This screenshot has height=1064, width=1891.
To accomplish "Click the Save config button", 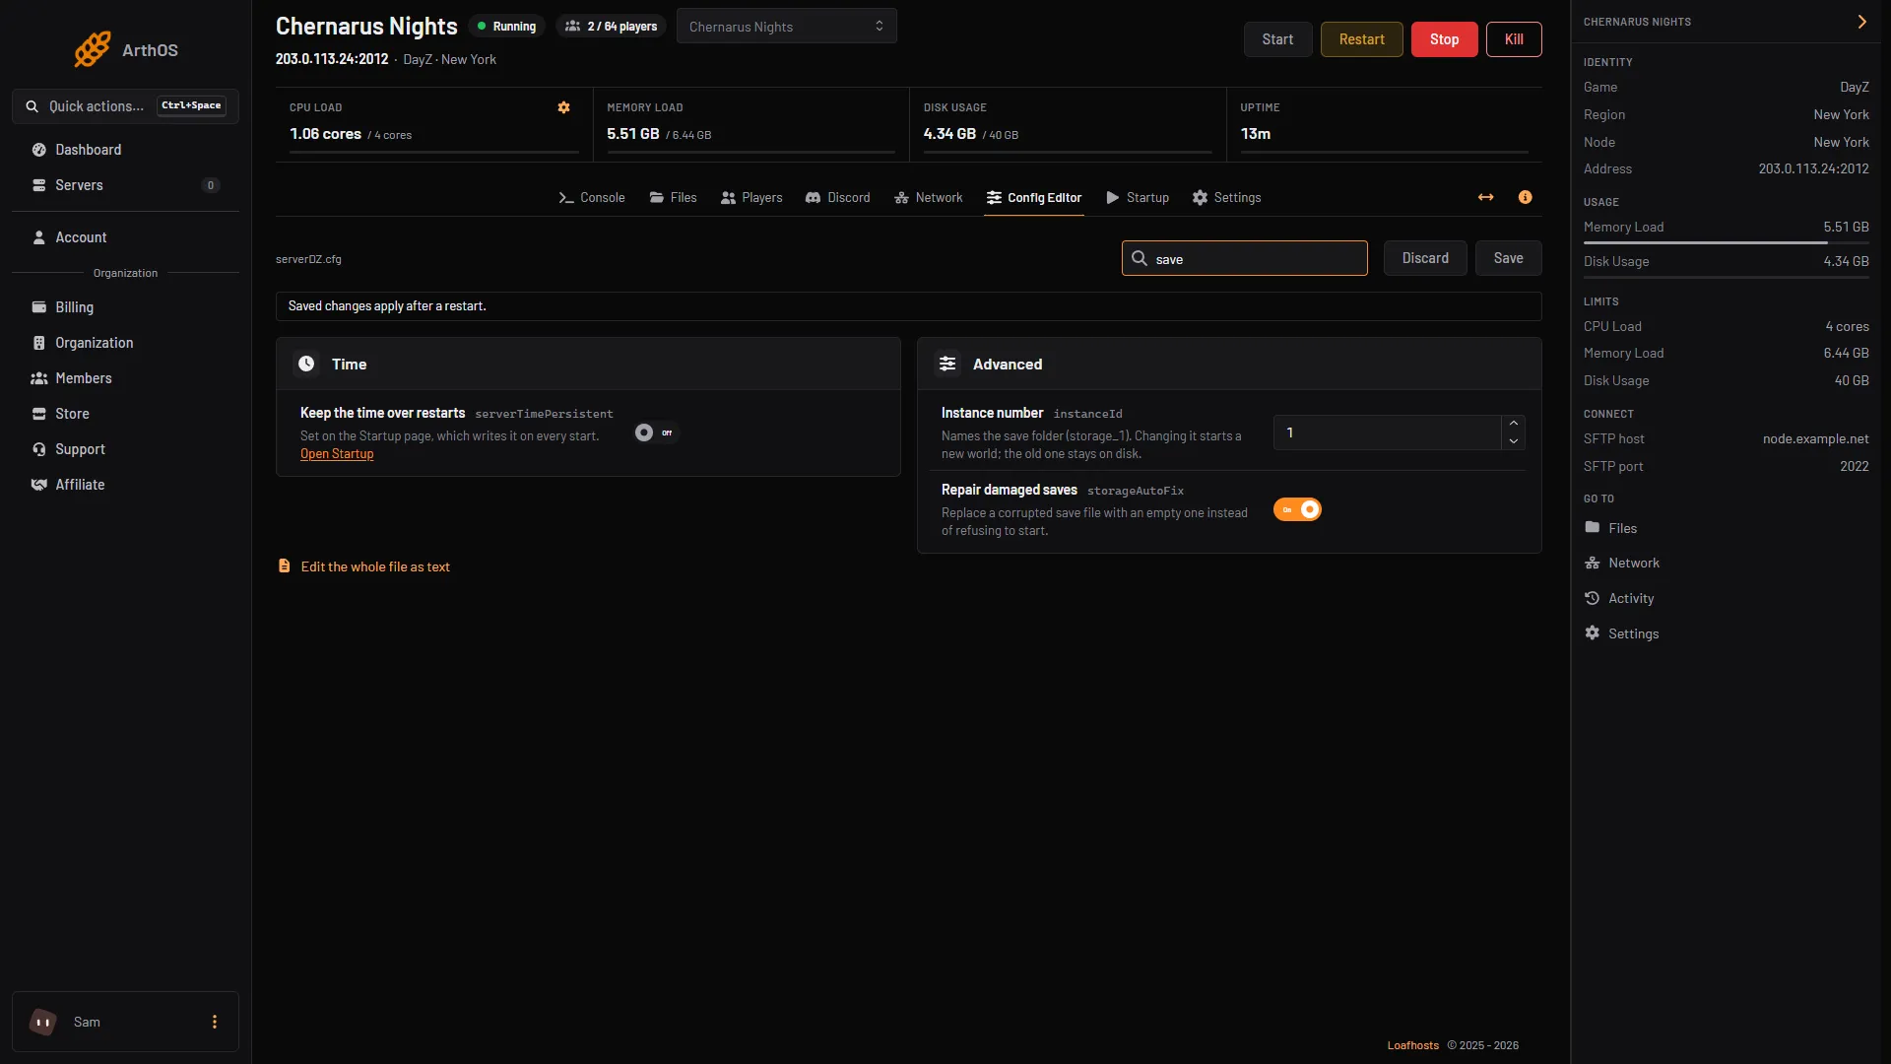I will pyautogui.click(x=1508, y=258).
